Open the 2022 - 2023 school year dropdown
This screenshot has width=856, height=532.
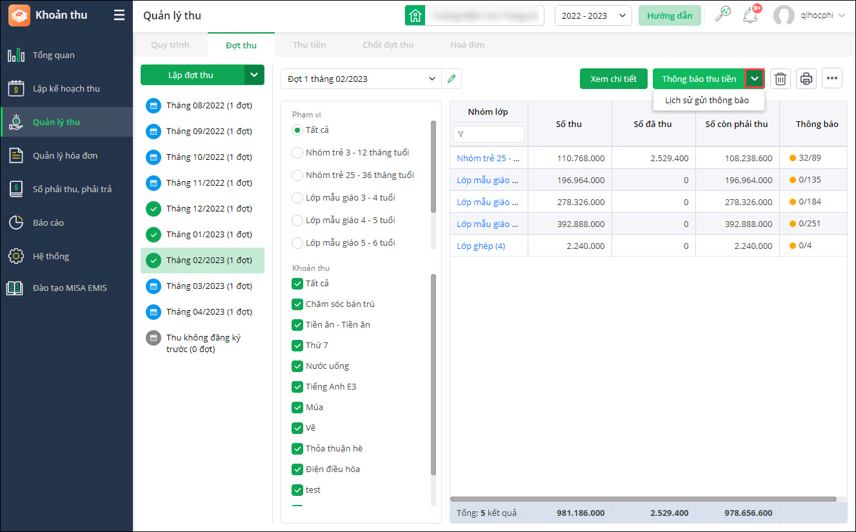point(593,15)
